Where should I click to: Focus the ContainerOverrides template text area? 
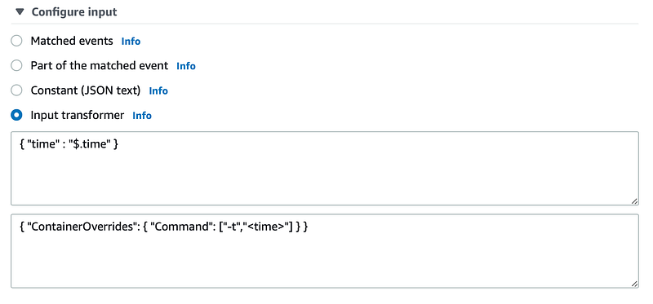coord(324,251)
